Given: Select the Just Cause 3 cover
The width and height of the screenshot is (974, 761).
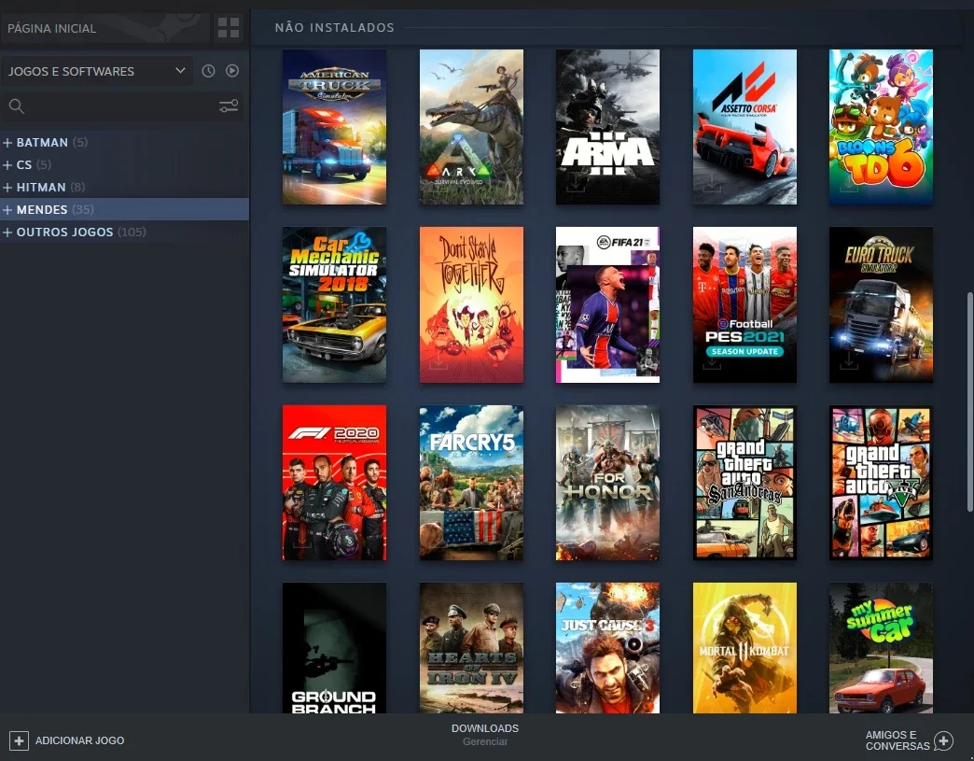Looking at the screenshot, I should [x=607, y=648].
